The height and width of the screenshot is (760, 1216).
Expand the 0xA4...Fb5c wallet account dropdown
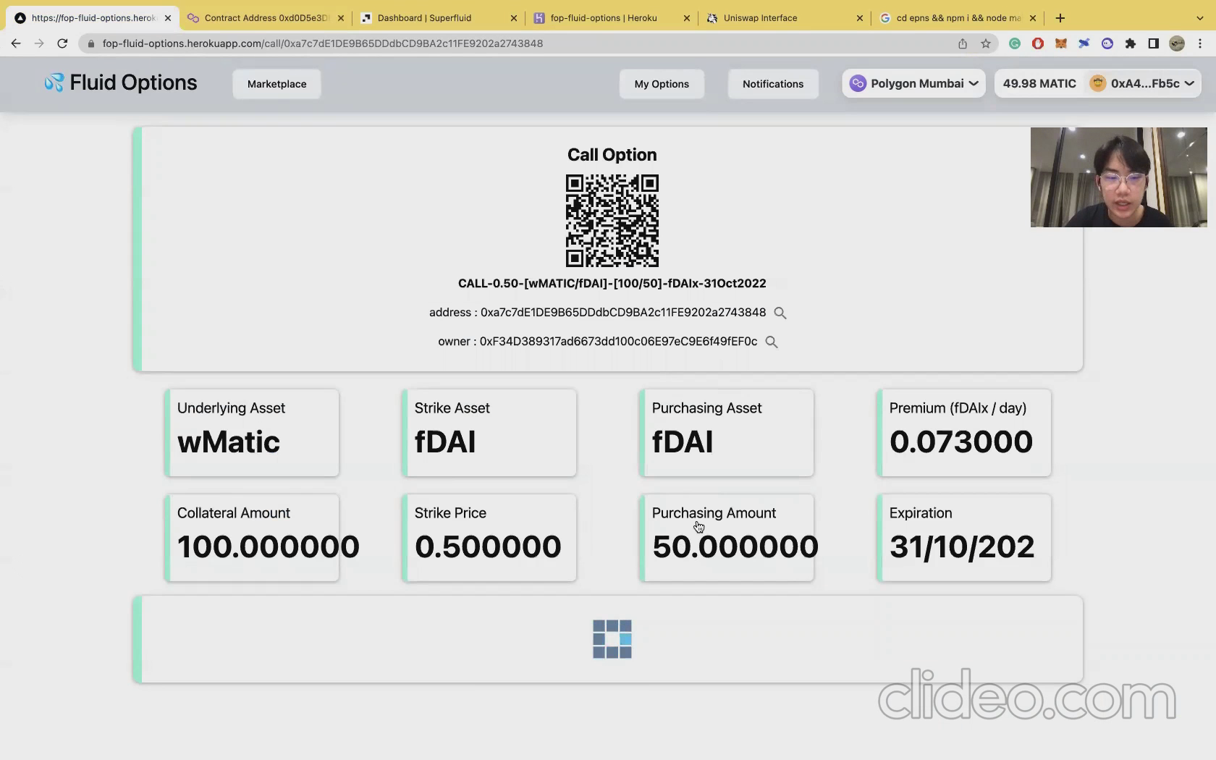tap(1142, 83)
